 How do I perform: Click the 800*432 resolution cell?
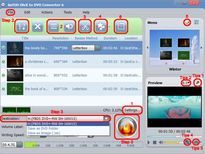(61, 75)
